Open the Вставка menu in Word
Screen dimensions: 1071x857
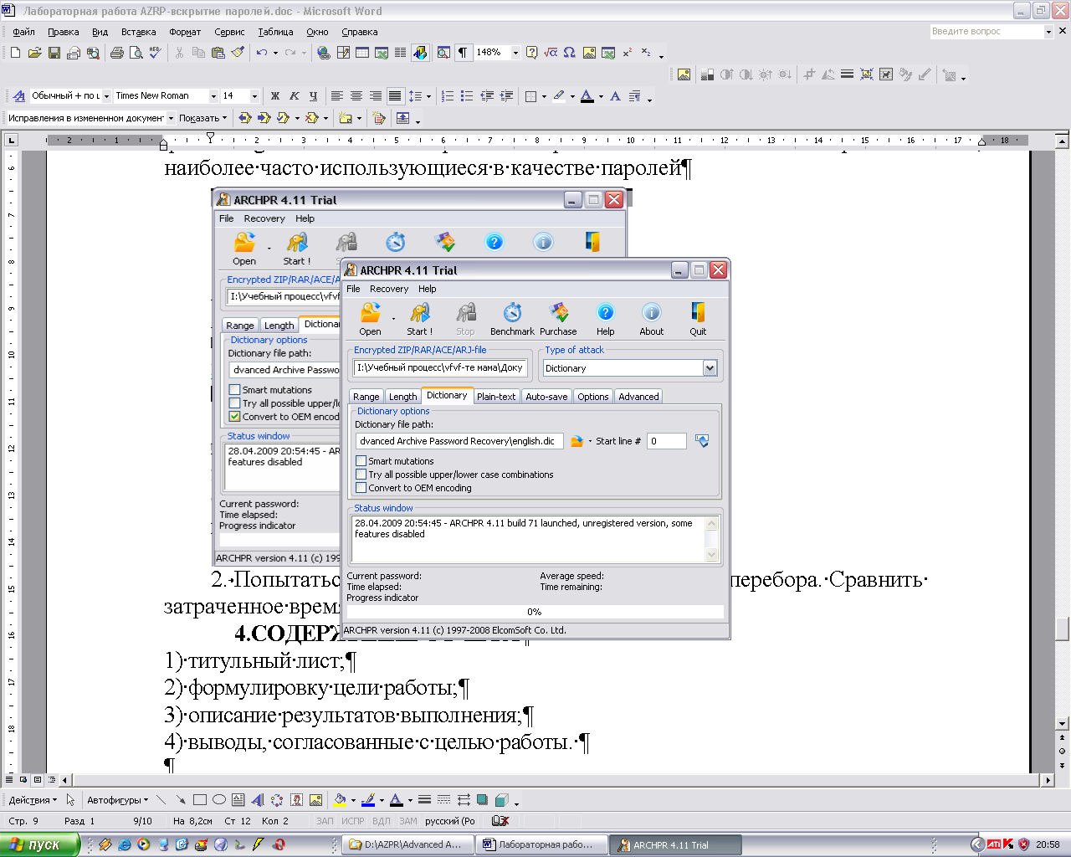[138, 32]
